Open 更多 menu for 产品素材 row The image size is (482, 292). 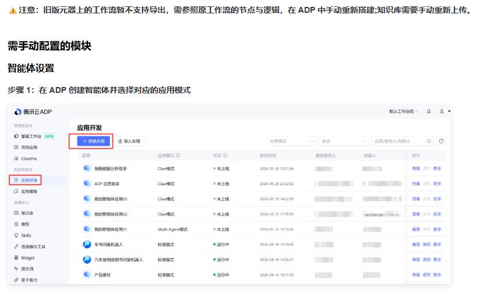pyautogui.click(x=437, y=275)
